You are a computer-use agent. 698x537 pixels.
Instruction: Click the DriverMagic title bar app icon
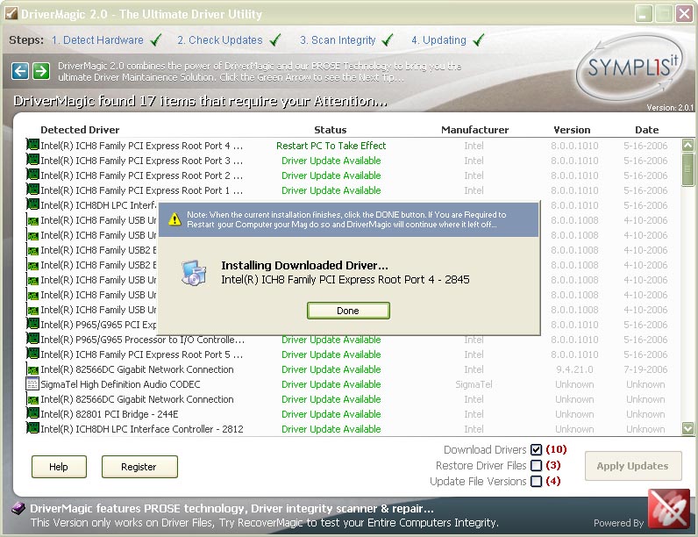[11, 13]
